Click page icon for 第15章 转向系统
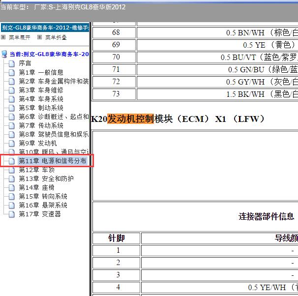The height and width of the screenshot is (296, 298). coord(12,197)
